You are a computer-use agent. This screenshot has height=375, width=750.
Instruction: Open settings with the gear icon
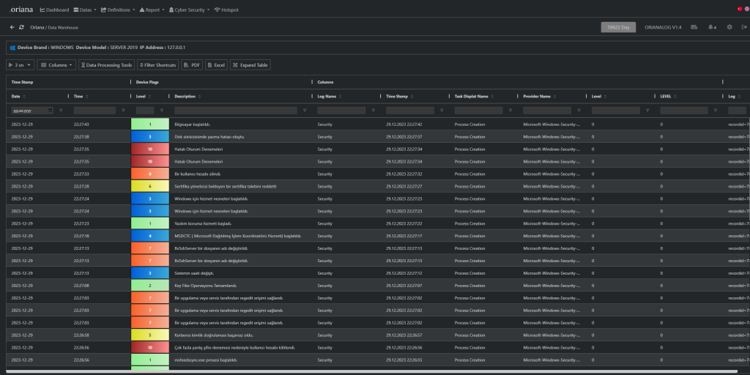point(729,27)
